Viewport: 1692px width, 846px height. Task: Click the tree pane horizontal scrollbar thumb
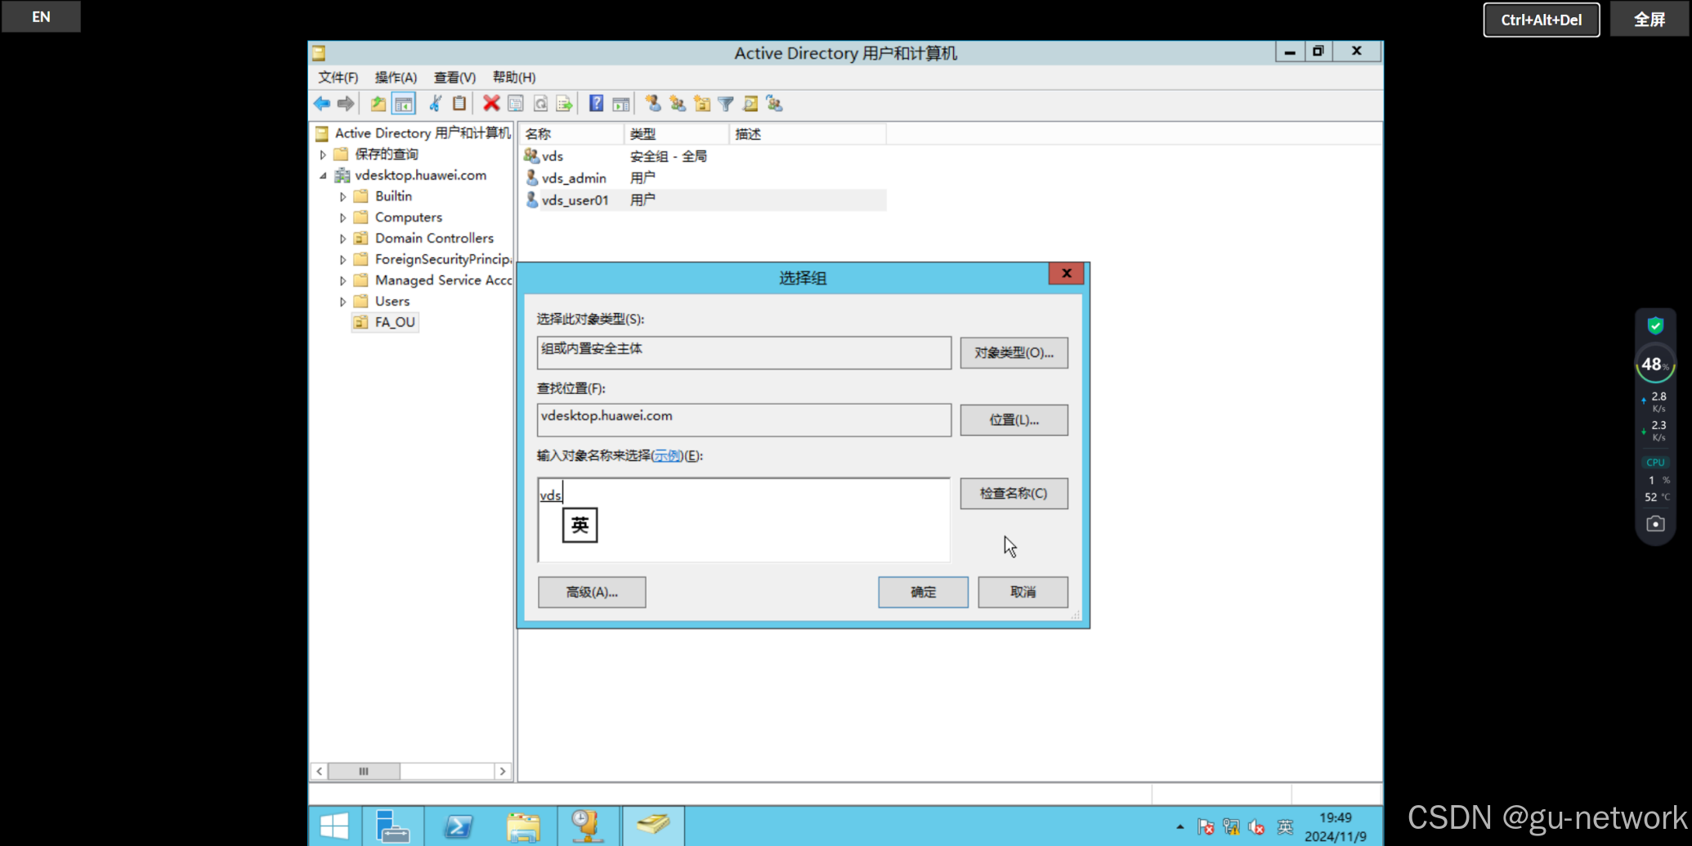pos(364,771)
